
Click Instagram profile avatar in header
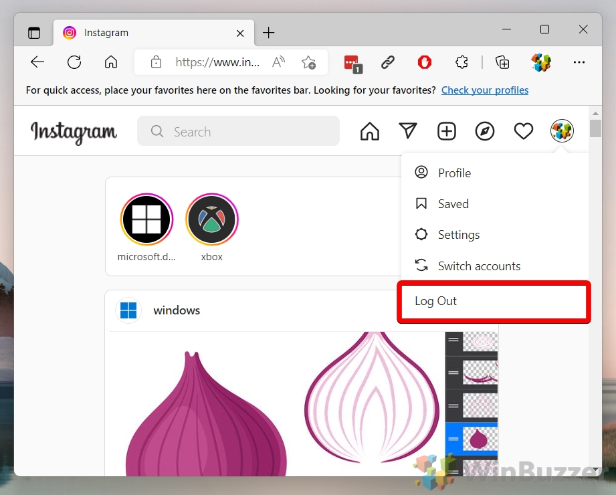tap(562, 131)
